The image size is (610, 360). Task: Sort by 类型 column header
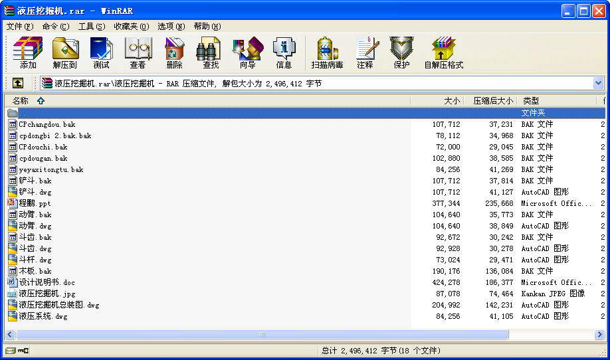557,101
